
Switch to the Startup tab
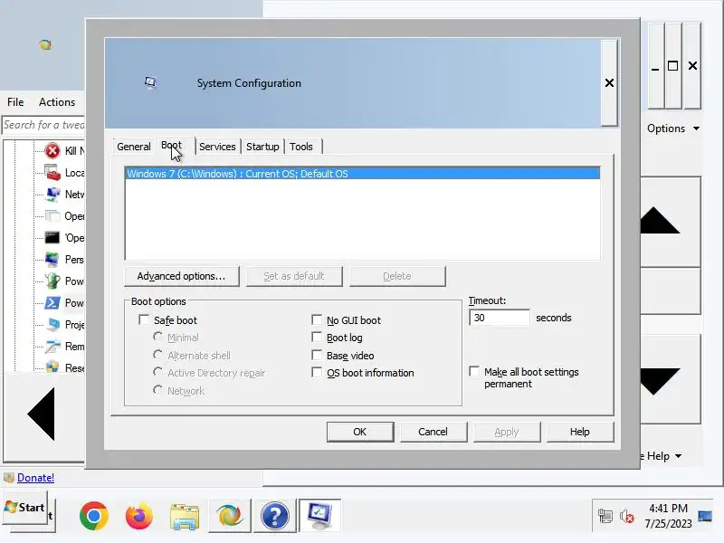pos(262,147)
